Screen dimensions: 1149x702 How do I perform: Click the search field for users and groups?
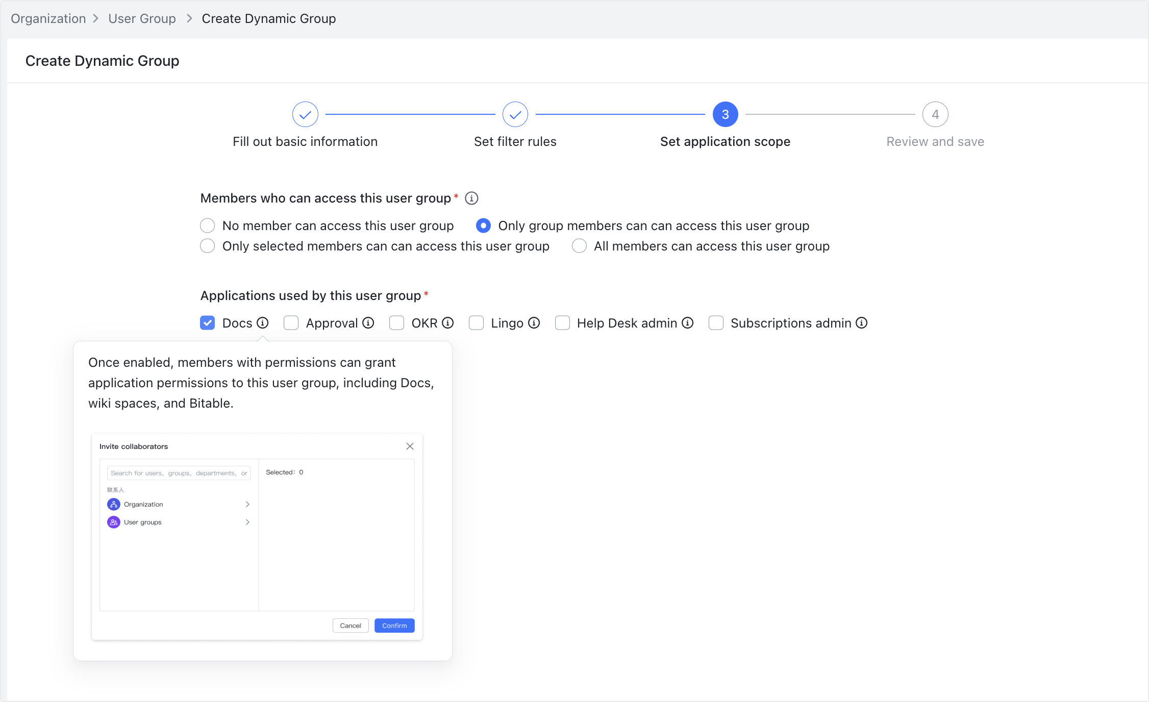tap(178, 472)
